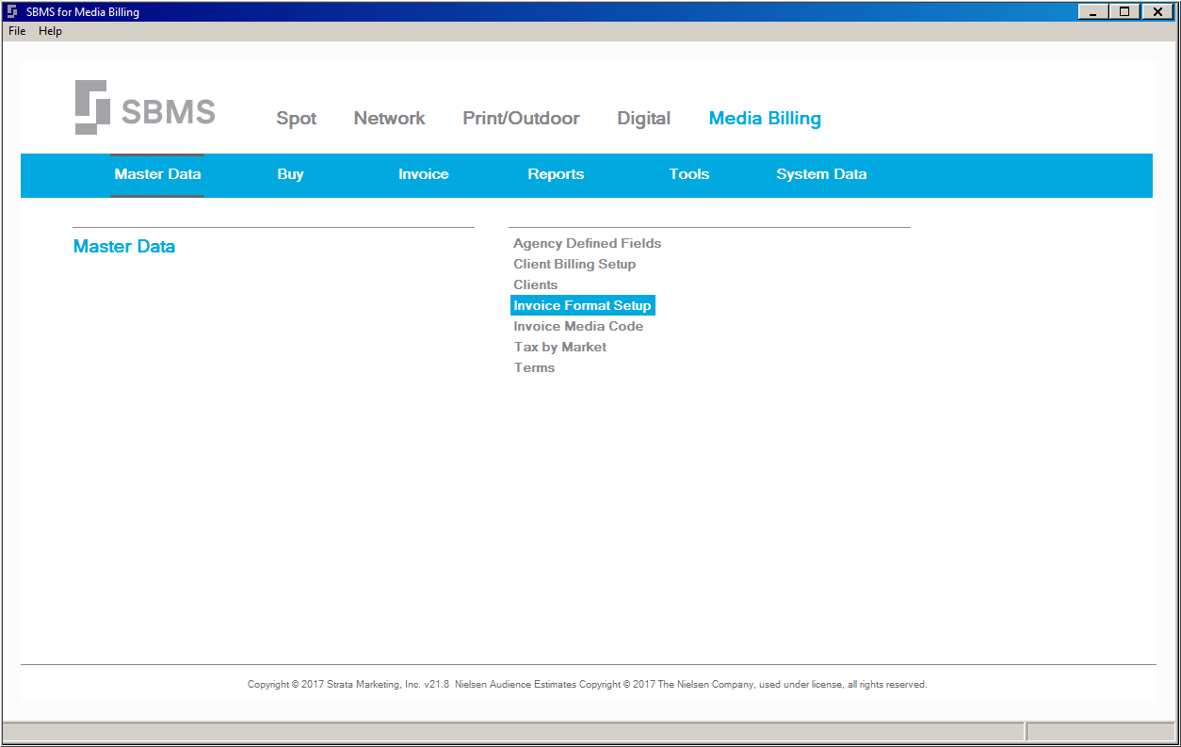This screenshot has height=747, width=1181.
Task: Open the Invoice tab
Action: click(424, 174)
